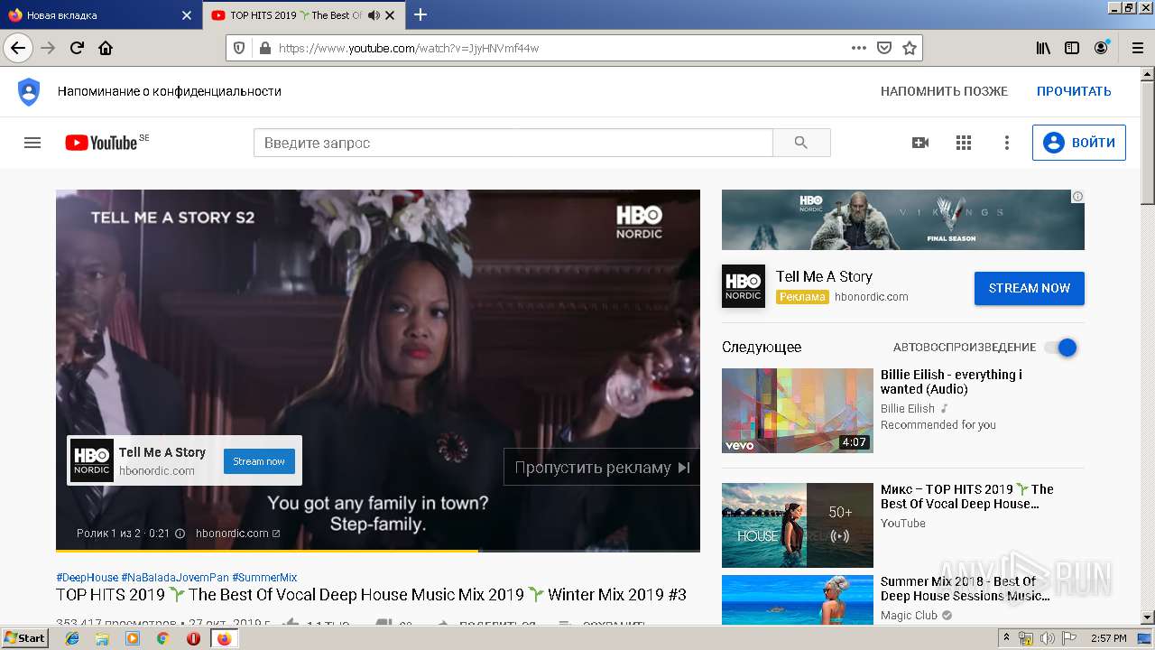Open the Firefox Library icon

pos(1043,48)
